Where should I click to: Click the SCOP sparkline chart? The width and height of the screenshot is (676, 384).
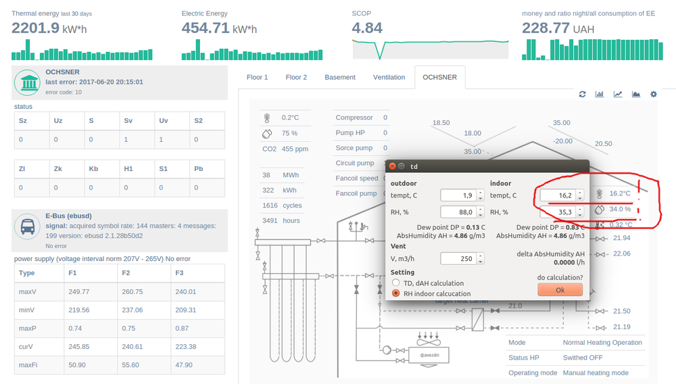429,49
